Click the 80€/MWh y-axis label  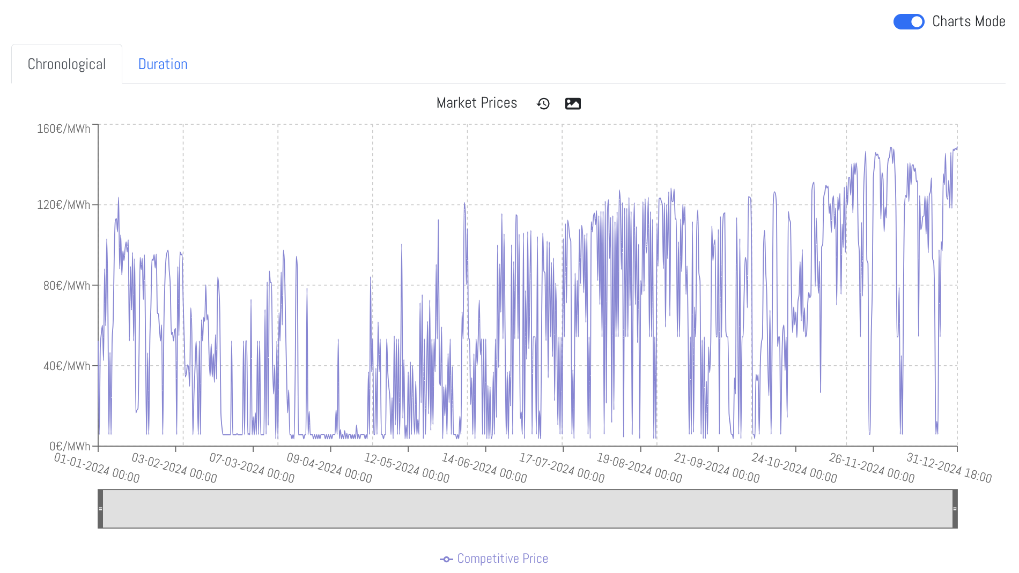tap(67, 285)
